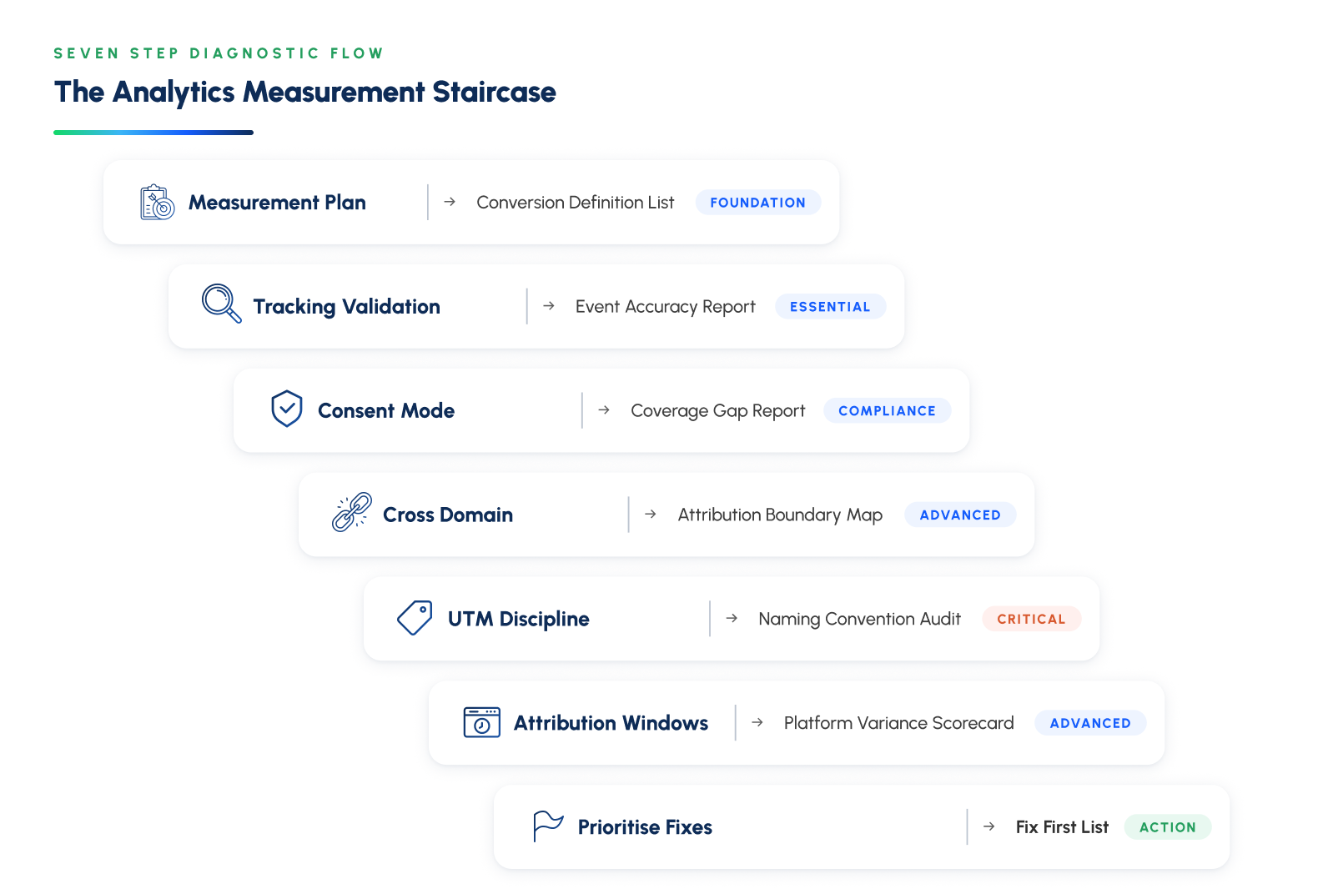The height and width of the screenshot is (894, 1338).
Task: Select the ESSENTIAL badge
Action: 831,307
